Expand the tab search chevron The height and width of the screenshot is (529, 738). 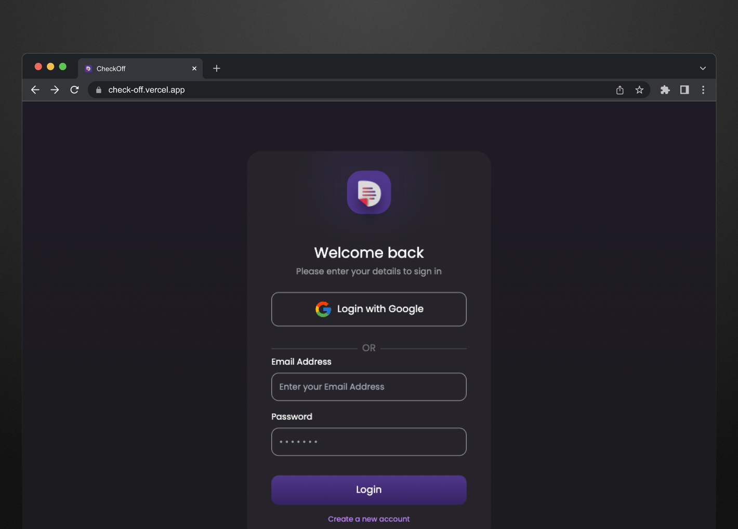tap(703, 68)
